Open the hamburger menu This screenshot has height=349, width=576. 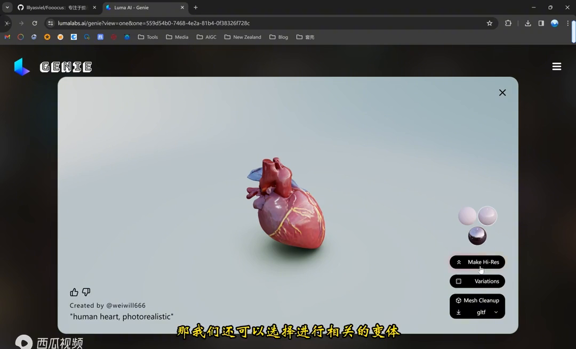click(556, 67)
